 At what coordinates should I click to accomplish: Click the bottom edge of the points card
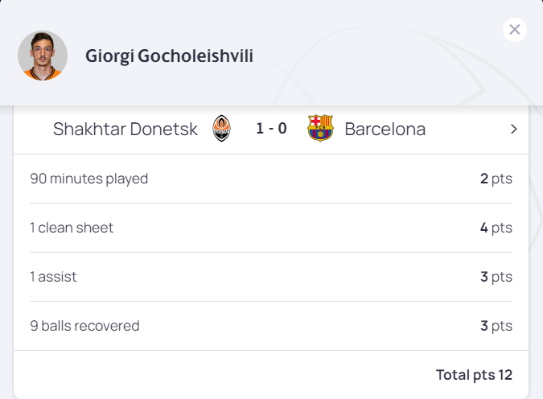[x=271, y=394]
